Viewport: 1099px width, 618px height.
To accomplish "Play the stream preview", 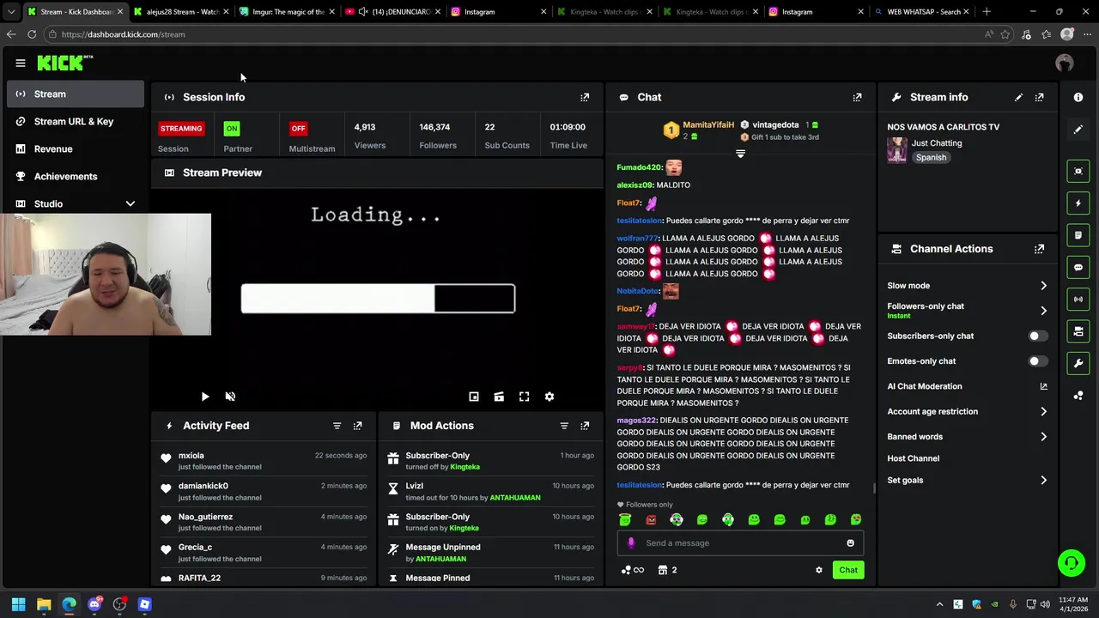I will pos(204,397).
